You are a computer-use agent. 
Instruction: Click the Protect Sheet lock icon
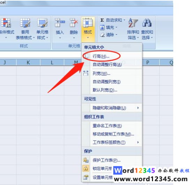point(86,160)
